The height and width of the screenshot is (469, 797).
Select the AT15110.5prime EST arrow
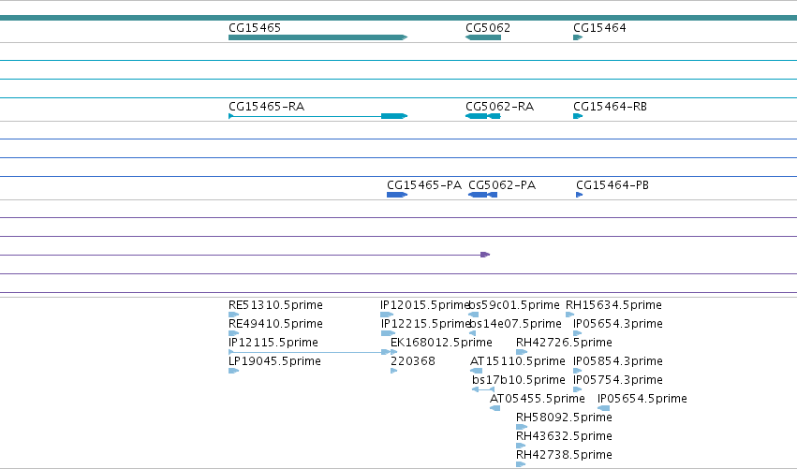[477, 371]
